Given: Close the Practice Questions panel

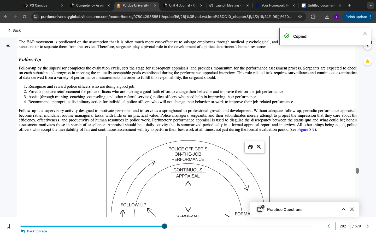Looking at the screenshot, I should 352,209.
